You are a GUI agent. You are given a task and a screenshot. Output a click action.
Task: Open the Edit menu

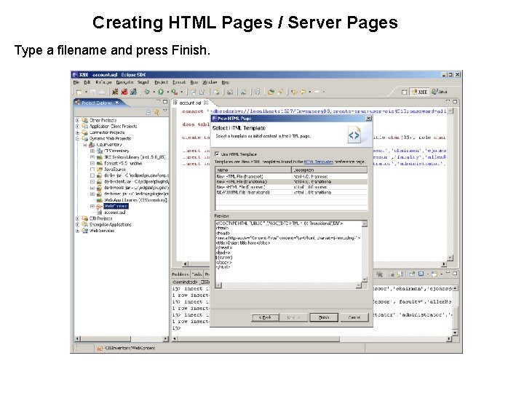[87, 82]
